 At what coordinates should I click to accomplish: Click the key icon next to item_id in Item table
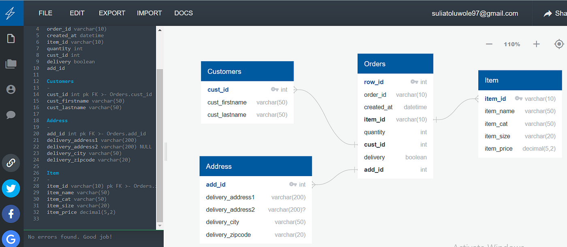pyautogui.click(x=518, y=98)
